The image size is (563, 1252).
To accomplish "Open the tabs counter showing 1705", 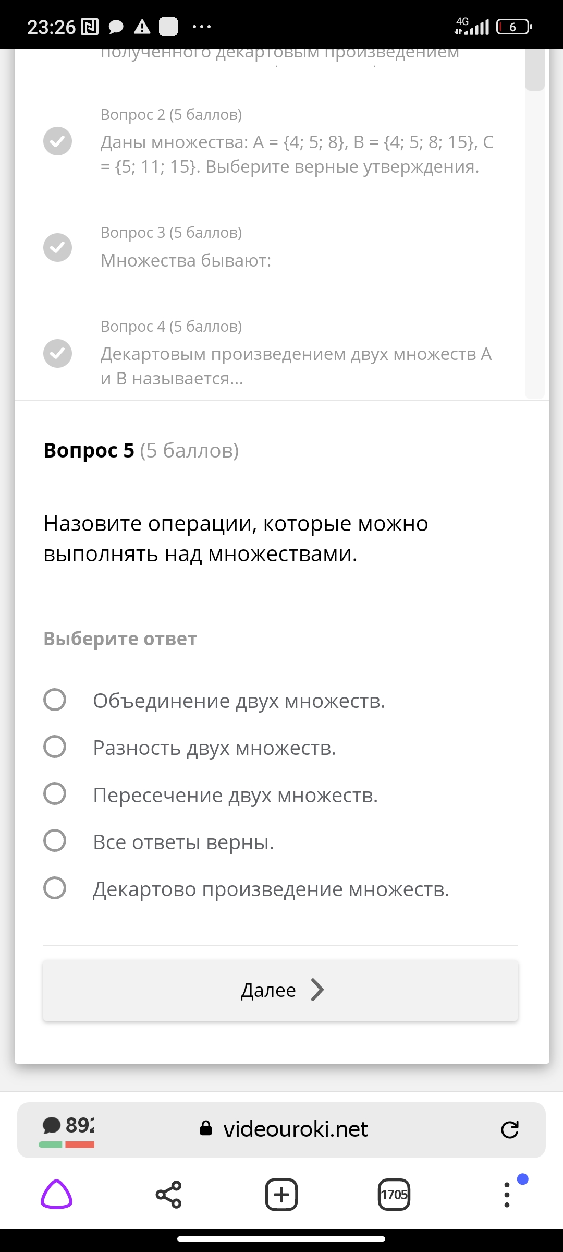I will click(394, 1194).
